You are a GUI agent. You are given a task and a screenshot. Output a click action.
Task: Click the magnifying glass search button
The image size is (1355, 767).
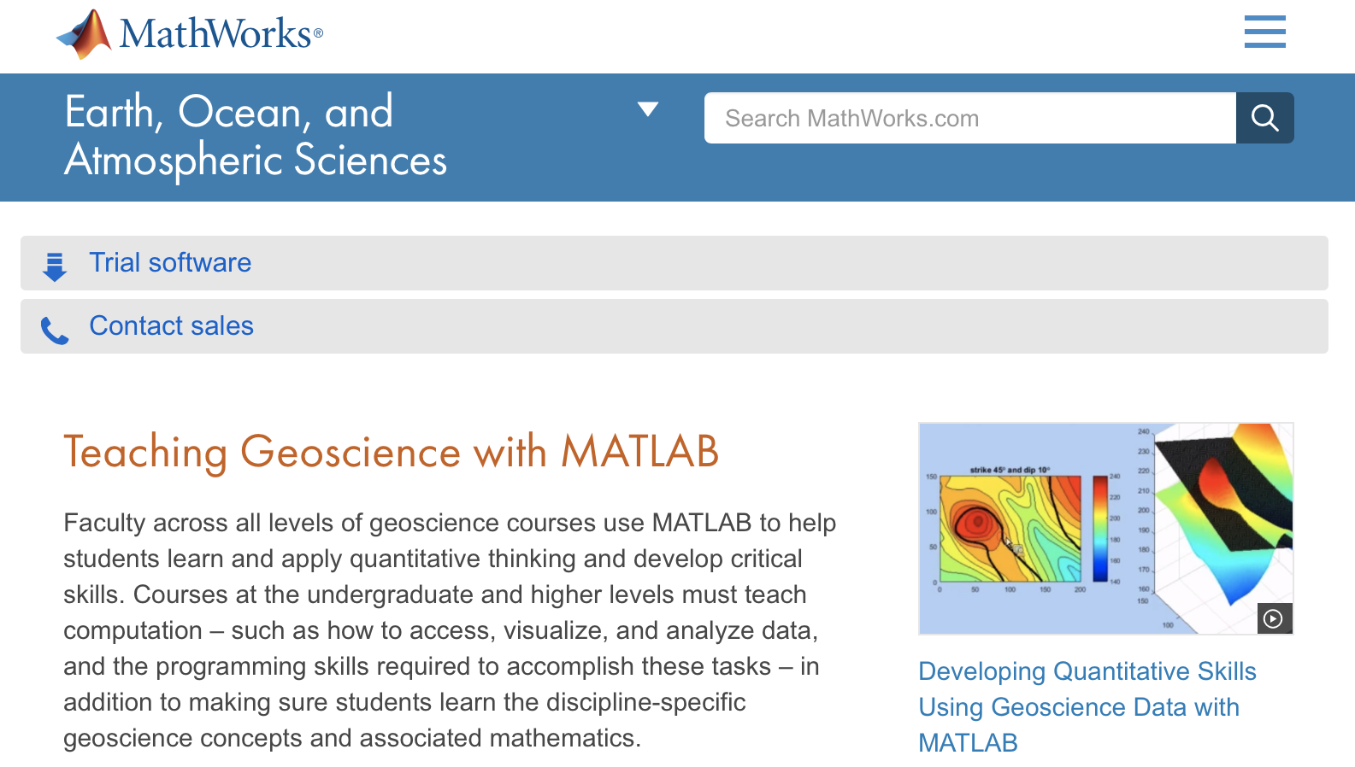point(1264,118)
